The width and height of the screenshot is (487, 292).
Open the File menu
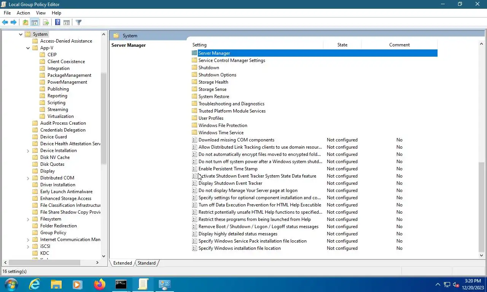click(7, 13)
